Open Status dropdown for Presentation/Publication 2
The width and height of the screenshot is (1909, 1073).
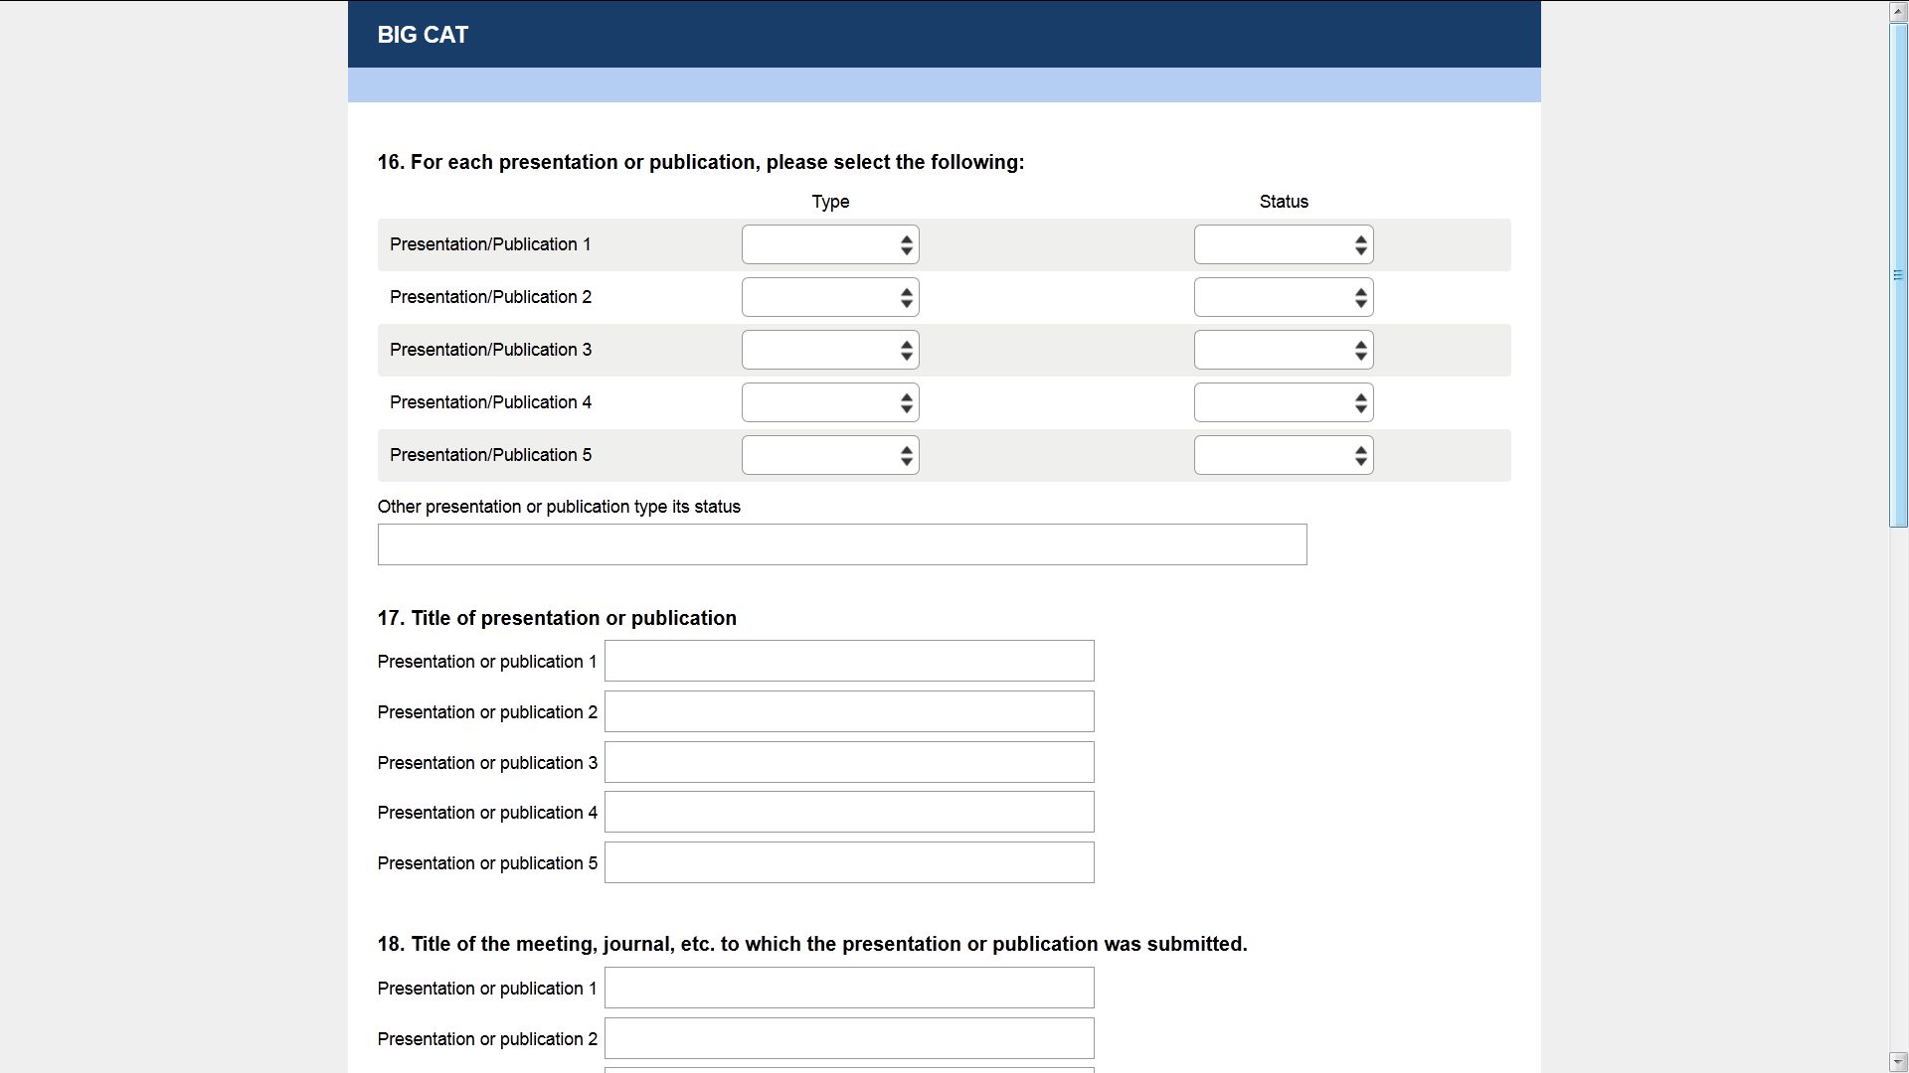(1283, 297)
